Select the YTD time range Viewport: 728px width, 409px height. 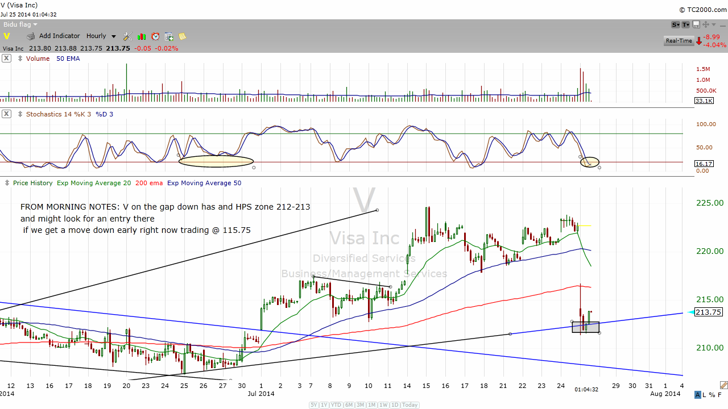[x=336, y=405]
